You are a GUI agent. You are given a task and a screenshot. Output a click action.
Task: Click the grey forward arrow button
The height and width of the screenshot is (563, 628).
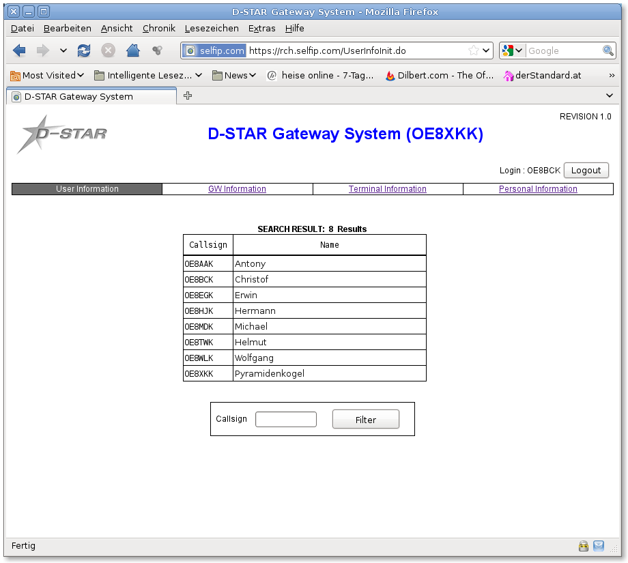(x=42, y=50)
